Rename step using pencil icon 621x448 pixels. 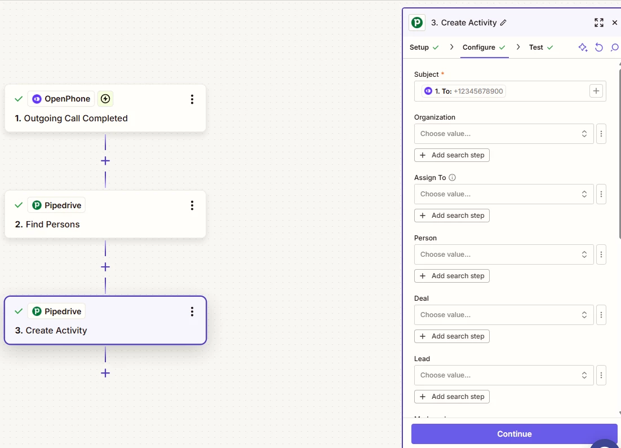(503, 23)
